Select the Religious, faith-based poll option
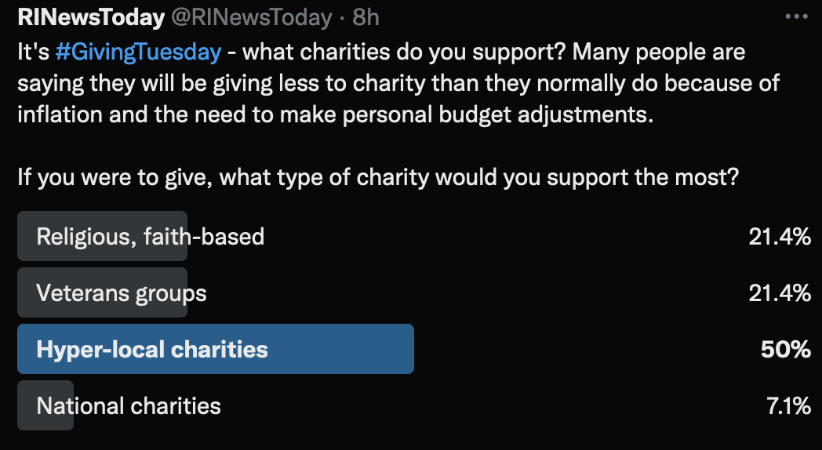822x450 pixels. click(x=150, y=236)
